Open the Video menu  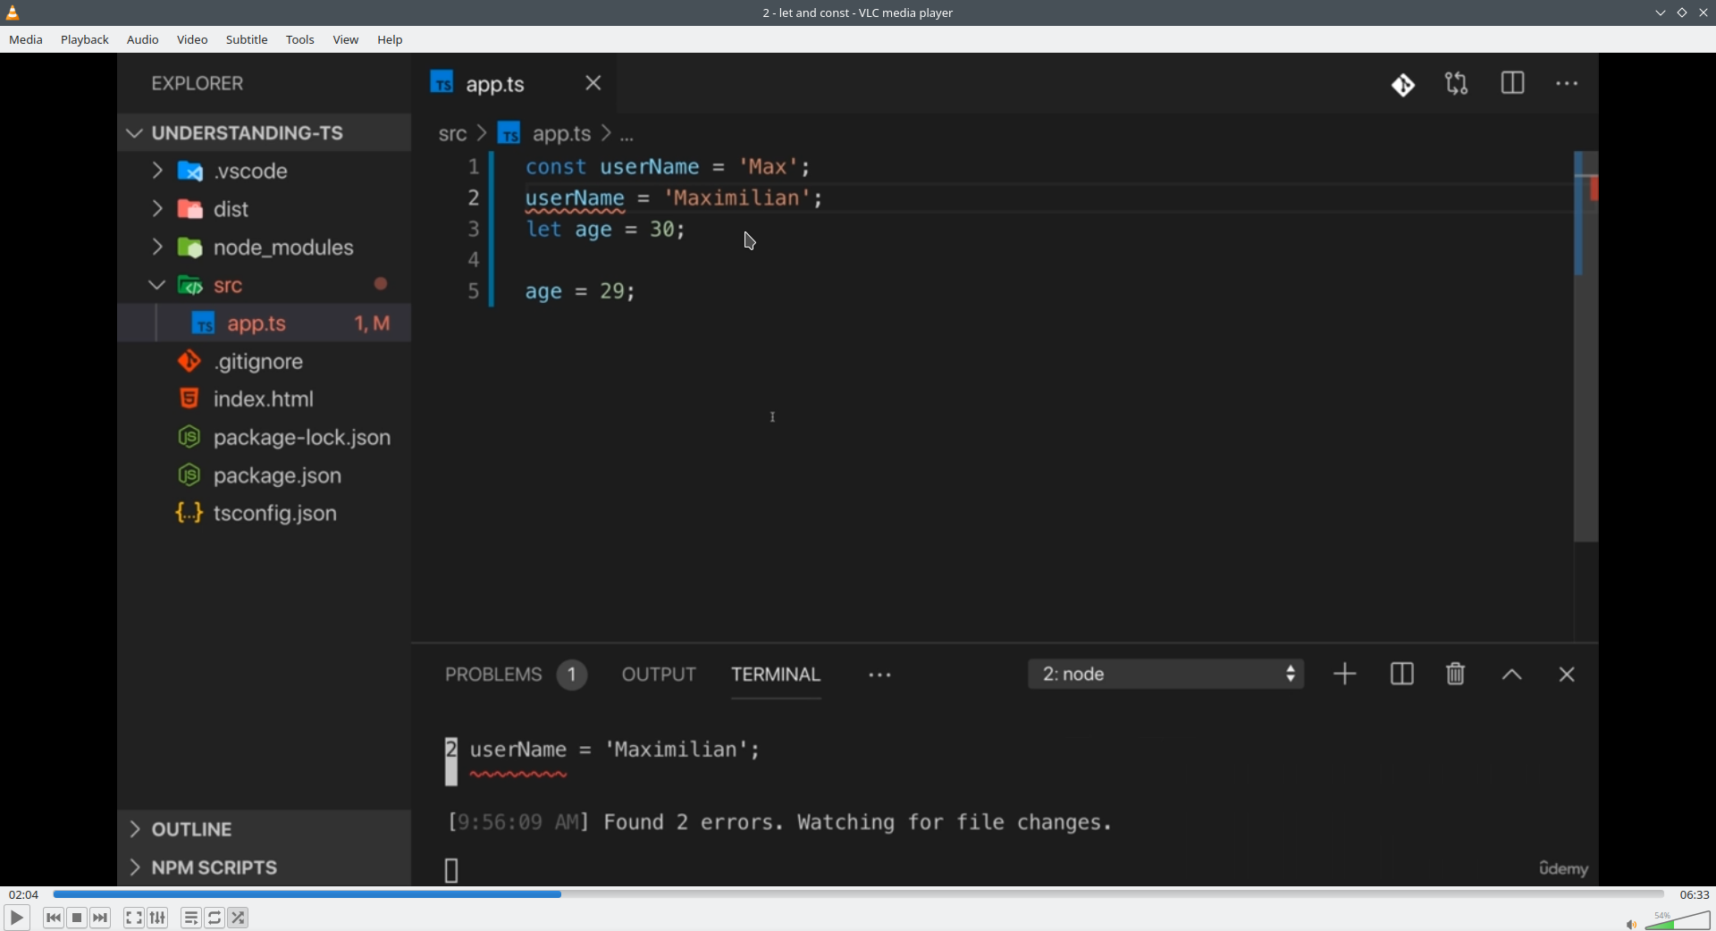point(192,40)
